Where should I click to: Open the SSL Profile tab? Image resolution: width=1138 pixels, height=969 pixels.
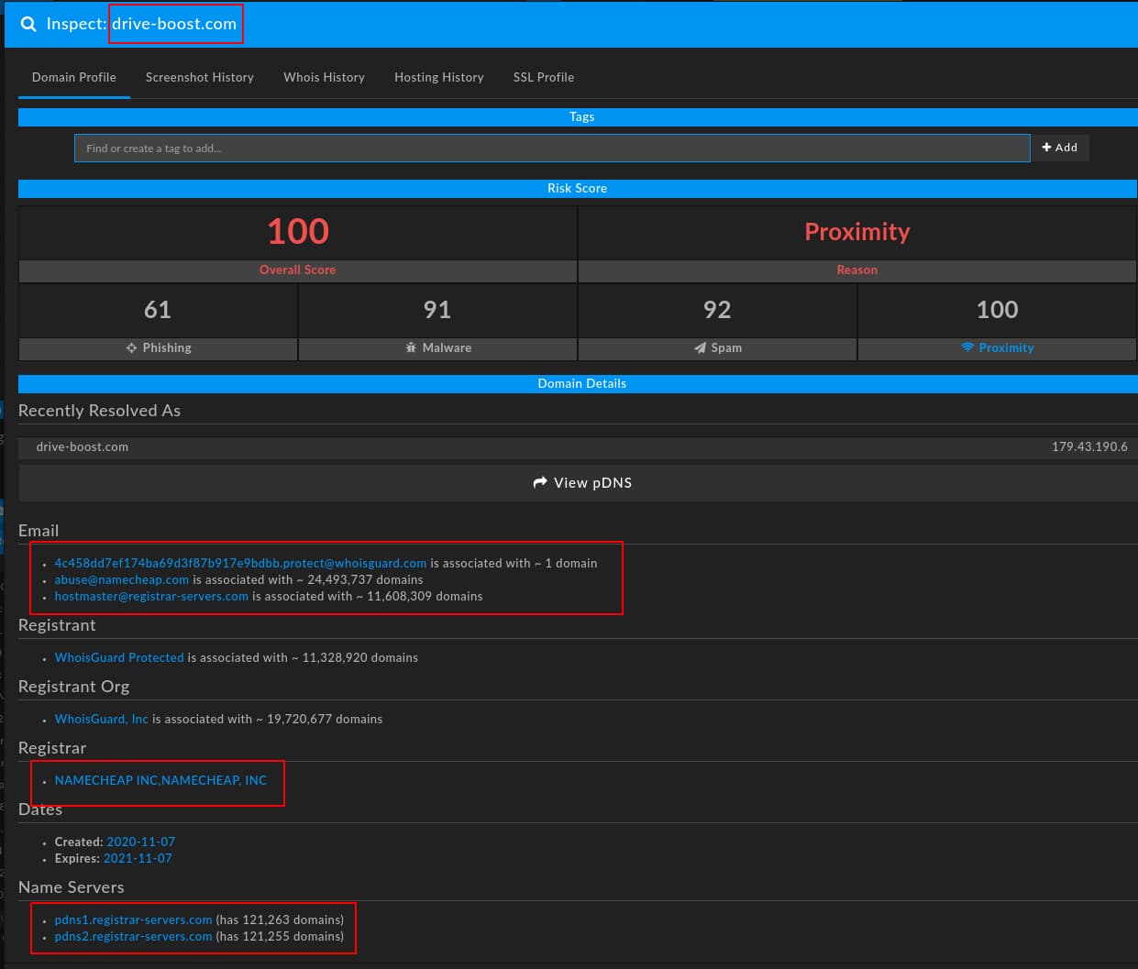coord(543,78)
